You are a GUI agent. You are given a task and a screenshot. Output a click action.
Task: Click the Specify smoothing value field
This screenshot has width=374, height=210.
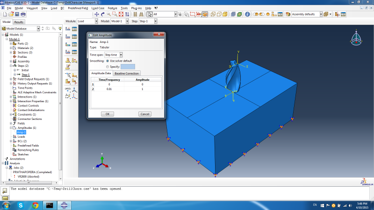(x=128, y=67)
